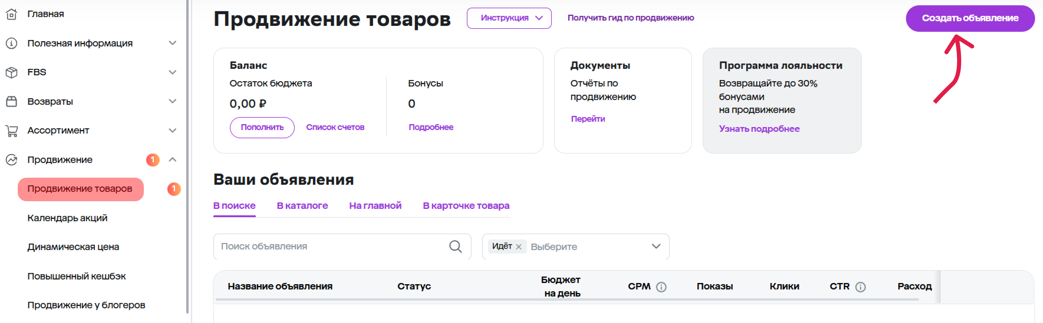Remove the Идёт filter tag
This screenshot has width=1043, height=323.
[x=519, y=247]
